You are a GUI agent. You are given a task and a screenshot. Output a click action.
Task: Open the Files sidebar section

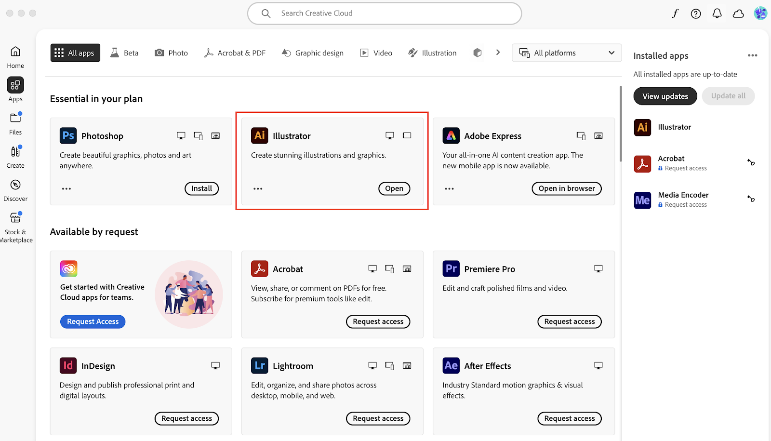click(x=15, y=123)
